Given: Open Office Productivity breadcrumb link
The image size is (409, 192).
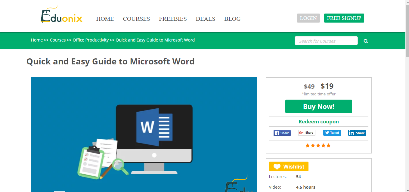Looking at the screenshot, I should (x=91, y=40).
